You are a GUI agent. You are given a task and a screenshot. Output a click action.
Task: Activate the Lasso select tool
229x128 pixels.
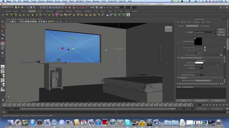click(3, 26)
